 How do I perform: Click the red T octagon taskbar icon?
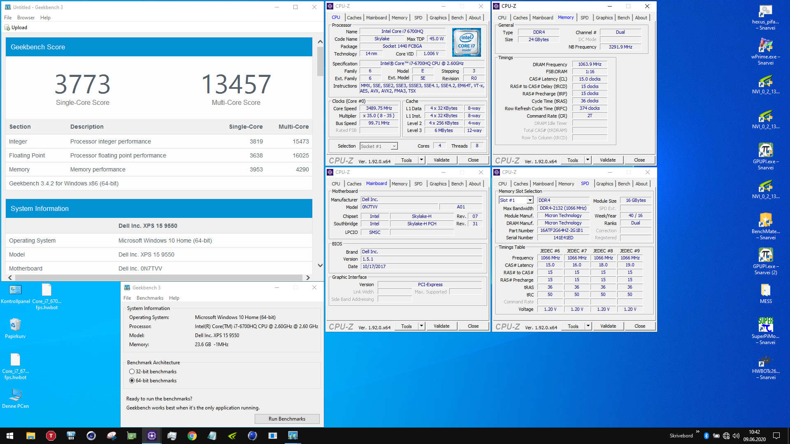[51, 436]
